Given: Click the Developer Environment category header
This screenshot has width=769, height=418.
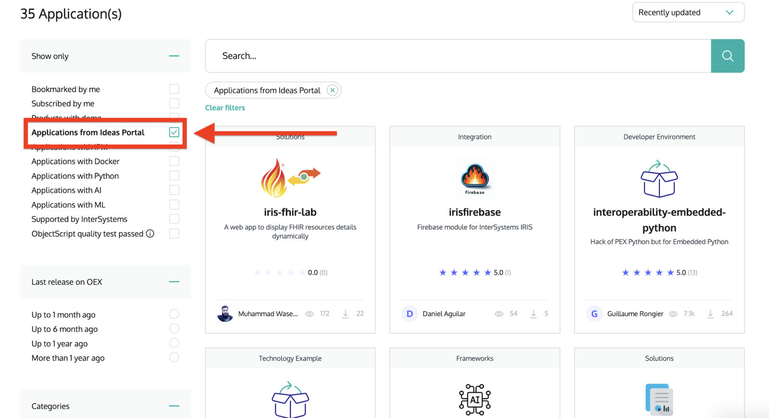Looking at the screenshot, I should coord(659,137).
